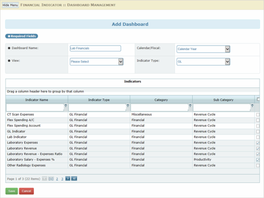Check the Flex Spending Account row checkbox
This screenshot has height=198, width=264.
coord(258,126)
